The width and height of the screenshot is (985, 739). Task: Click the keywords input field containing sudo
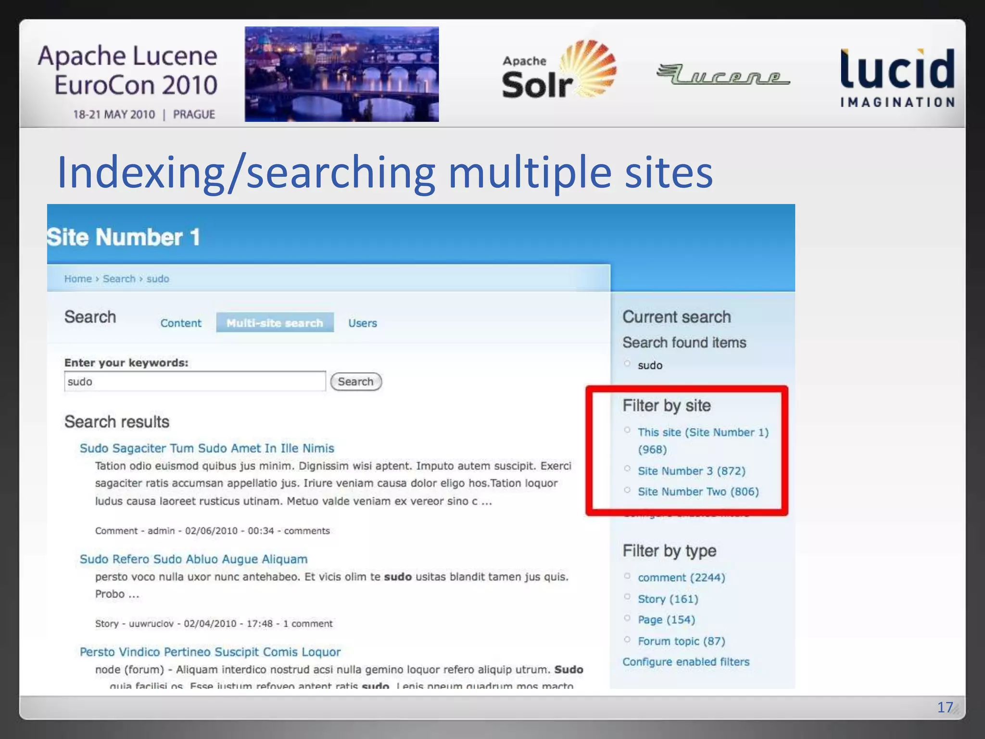[195, 382]
